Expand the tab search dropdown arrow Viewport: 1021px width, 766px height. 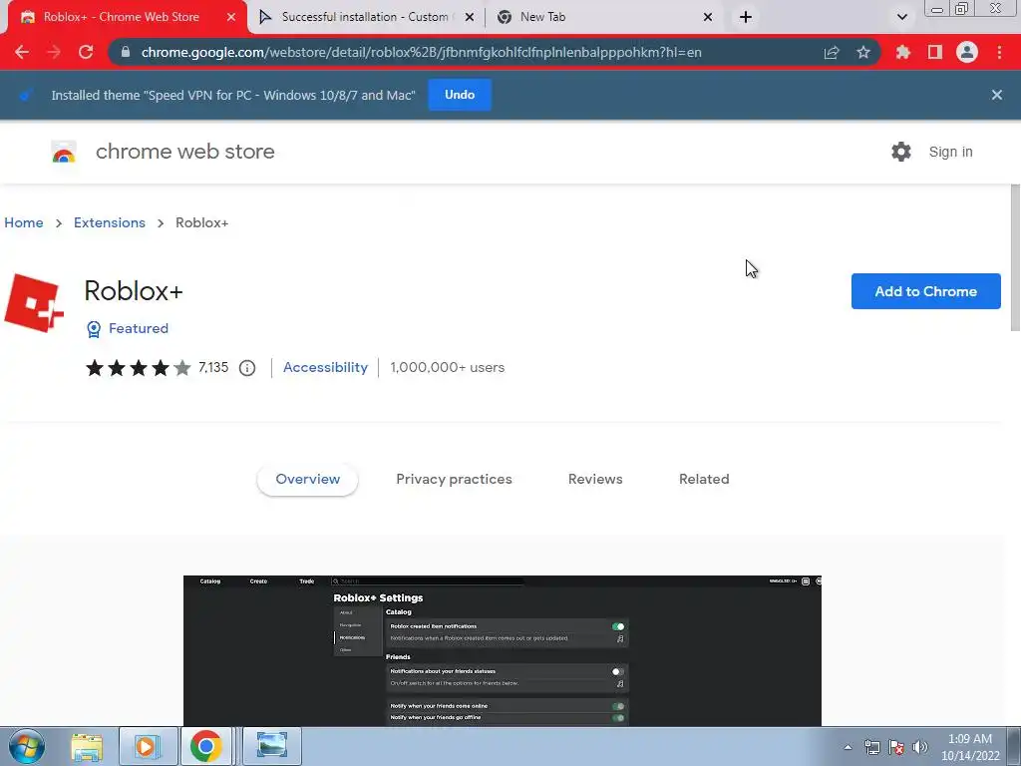[901, 18]
